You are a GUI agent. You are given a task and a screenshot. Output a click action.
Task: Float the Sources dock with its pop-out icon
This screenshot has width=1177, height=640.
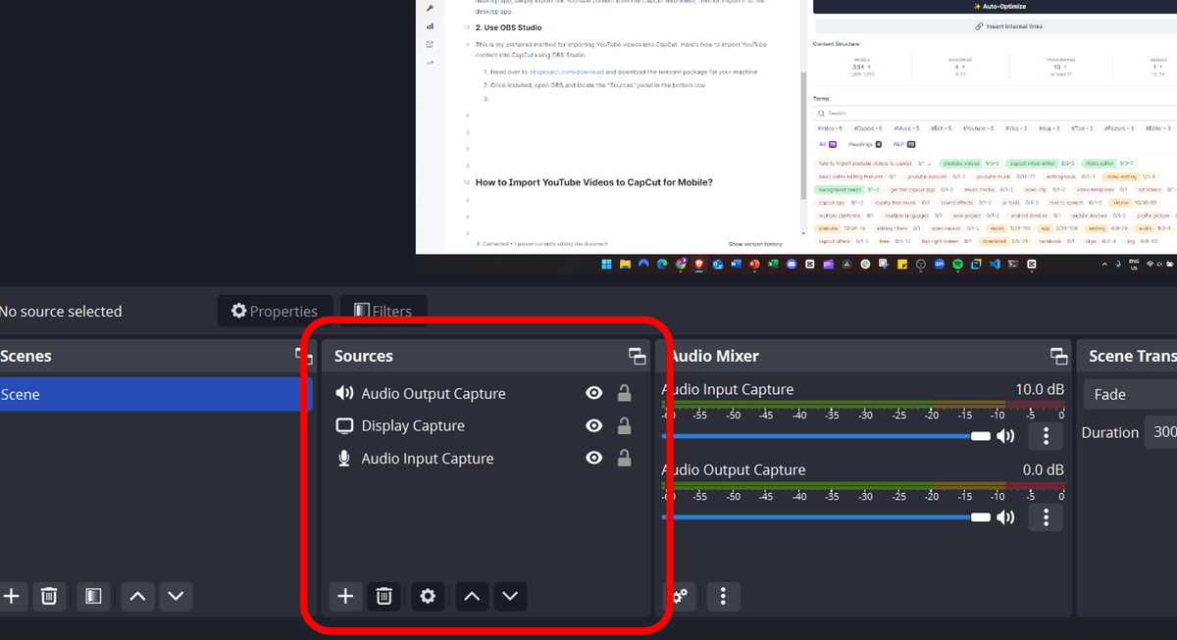pos(638,356)
